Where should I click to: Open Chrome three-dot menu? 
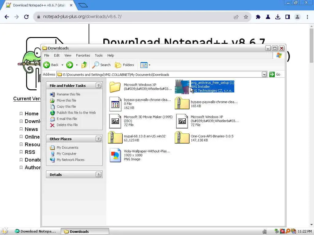[x=307, y=17]
